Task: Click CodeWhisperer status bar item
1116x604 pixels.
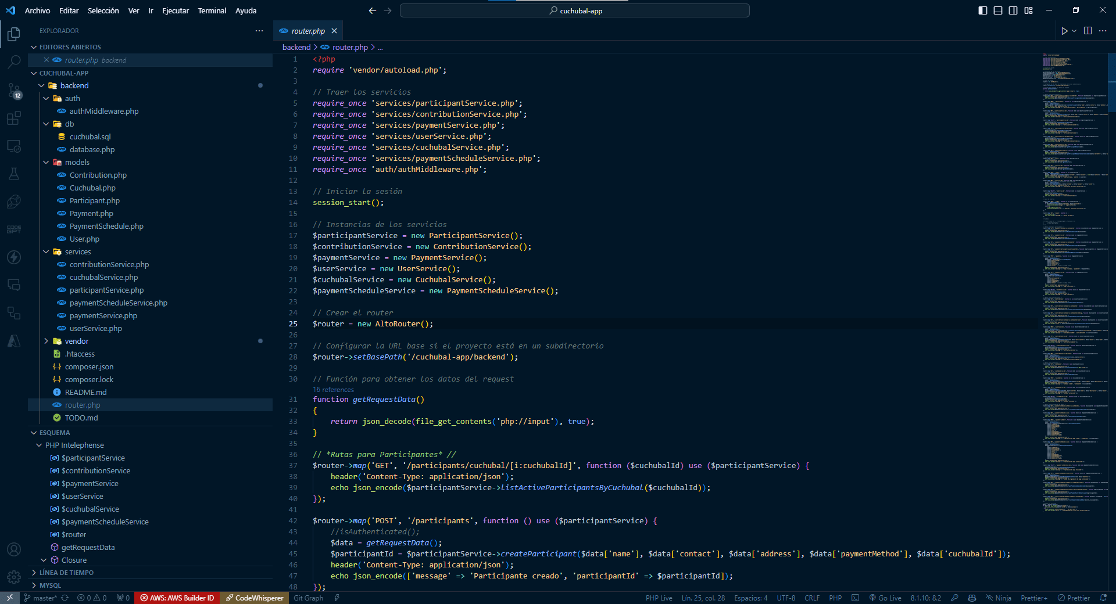Action: point(255,598)
